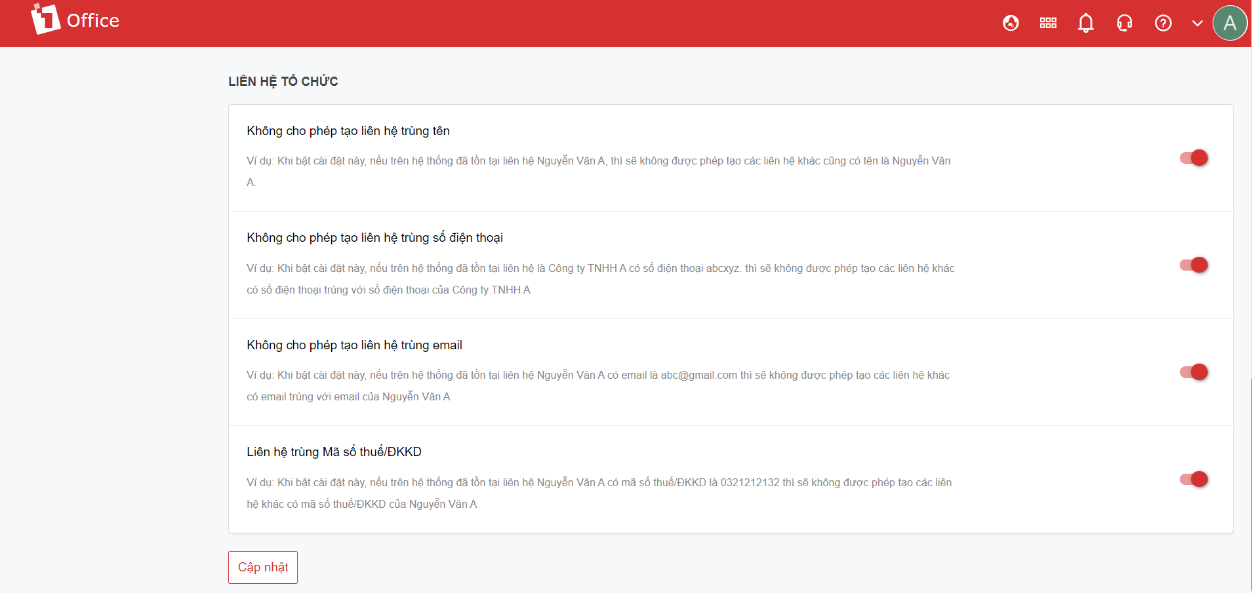Open the apps grid menu

point(1048,24)
